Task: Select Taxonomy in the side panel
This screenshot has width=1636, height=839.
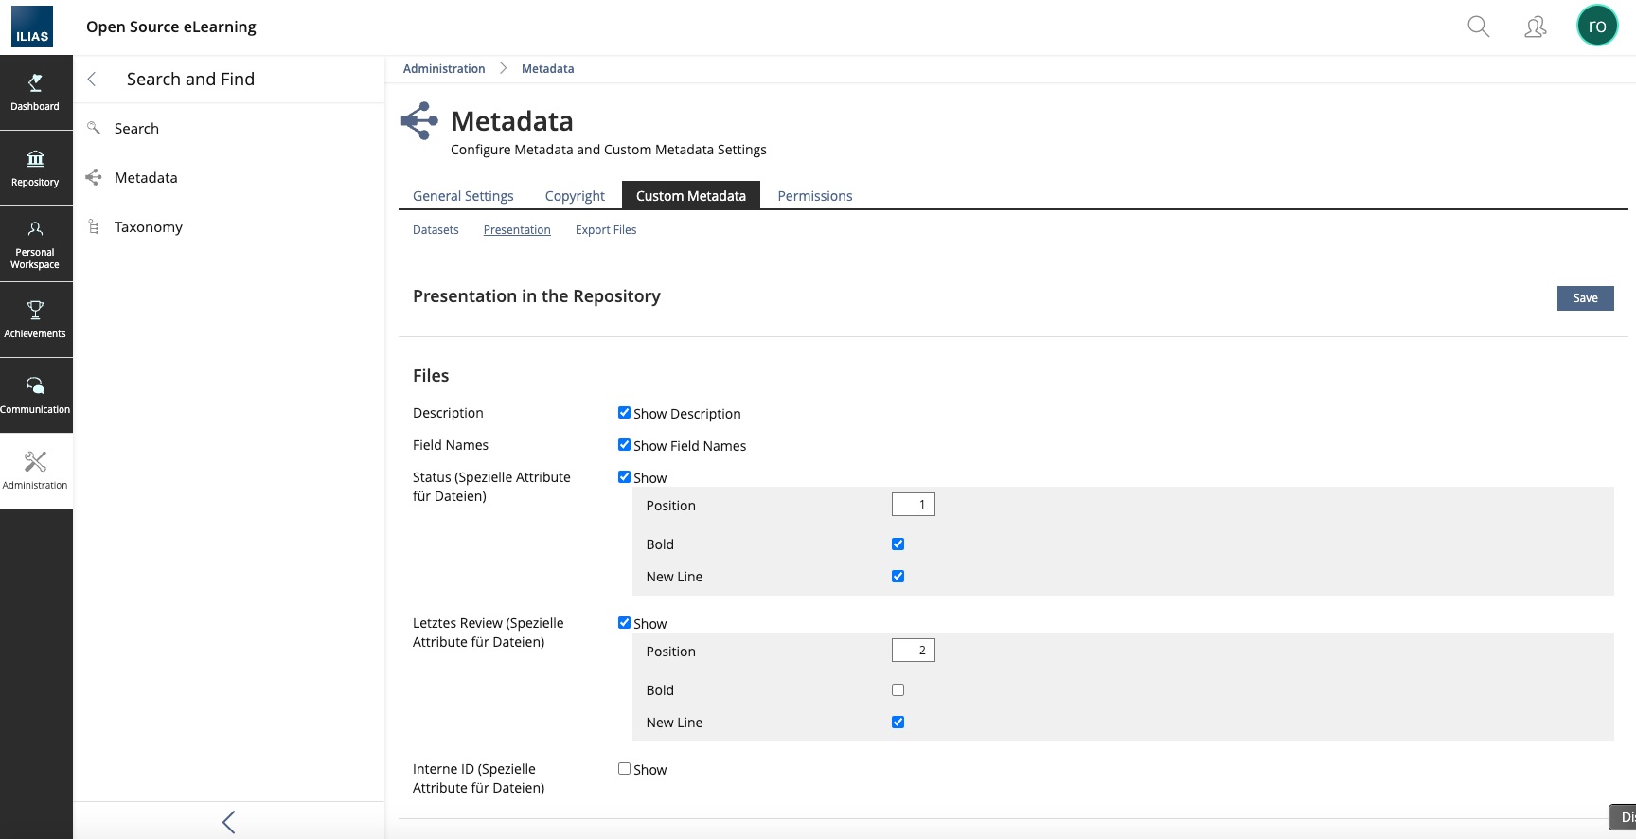Action: pos(149,227)
